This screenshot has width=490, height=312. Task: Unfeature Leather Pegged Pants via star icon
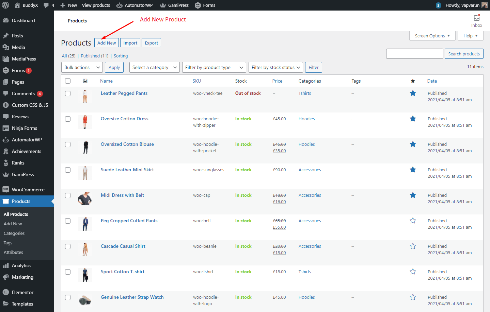point(413,93)
